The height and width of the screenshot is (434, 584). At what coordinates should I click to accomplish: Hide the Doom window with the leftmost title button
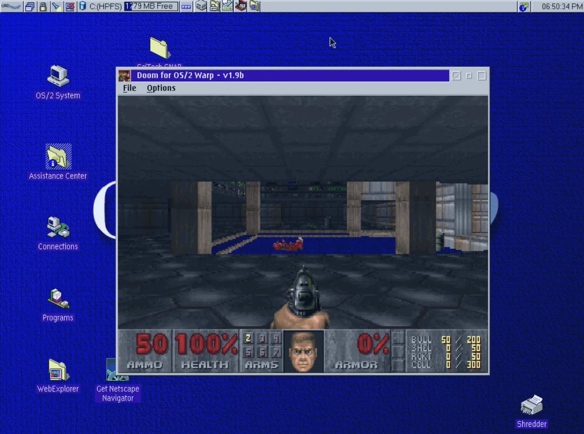(456, 75)
